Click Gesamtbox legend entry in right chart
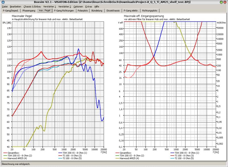Image resolution: width=228 pixels, height=167 pixels. click(x=123, y=153)
